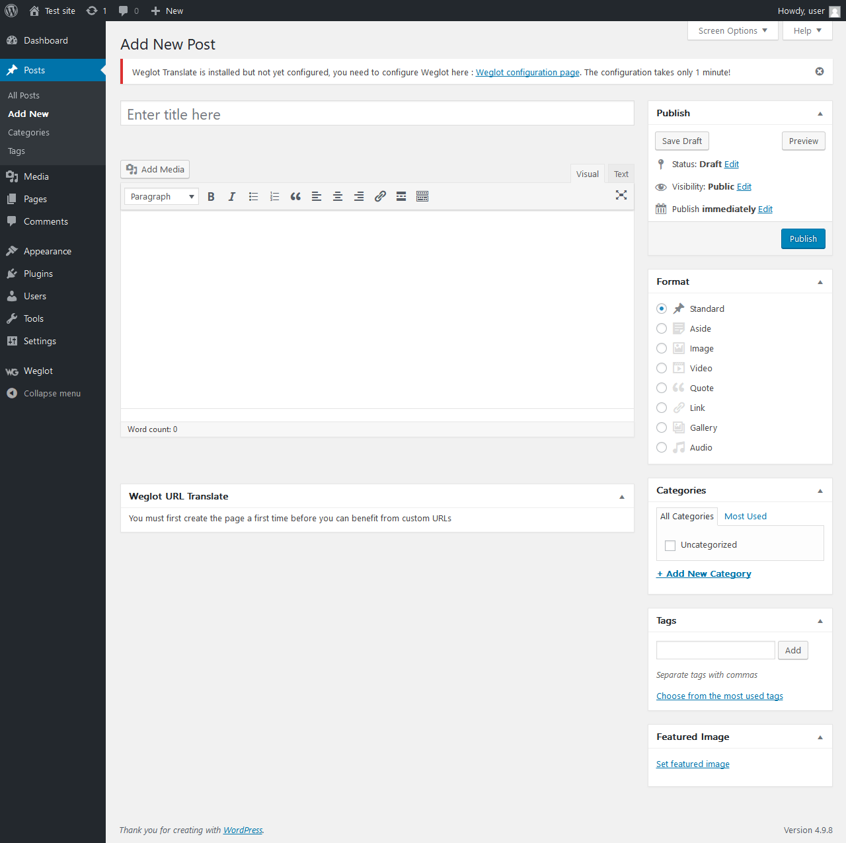Open the Appearance menu in sidebar
This screenshot has height=843, width=846.
click(53, 251)
